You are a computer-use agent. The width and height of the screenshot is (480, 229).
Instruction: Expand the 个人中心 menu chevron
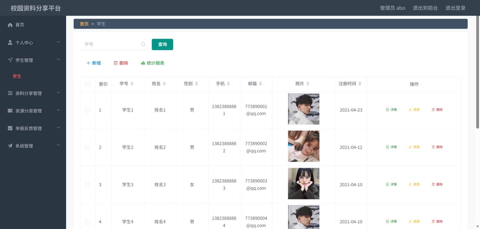click(x=58, y=42)
